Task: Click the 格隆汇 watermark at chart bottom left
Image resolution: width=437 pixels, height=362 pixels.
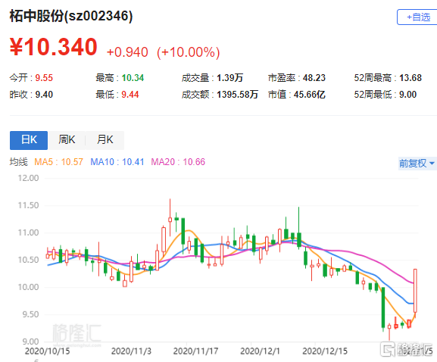Action: [76, 333]
